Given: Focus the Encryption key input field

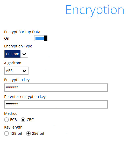Looking at the screenshot, I should coord(56,88).
